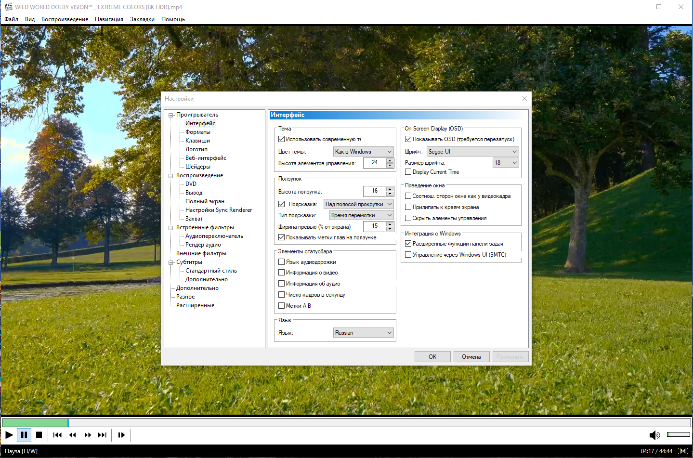Collapse the Субтитры tree node
The width and height of the screenshot is (693, 458).
[171, 262]
